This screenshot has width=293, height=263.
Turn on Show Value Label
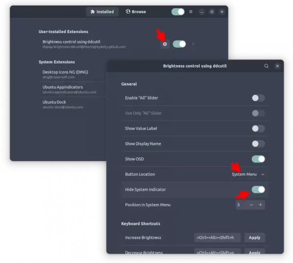tap(258, 128)
